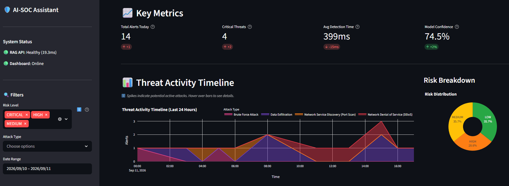The image size is (509, 186).
Task: Click the MEDIUM 35.7% donut segment
Action: [x=457, y=119]
